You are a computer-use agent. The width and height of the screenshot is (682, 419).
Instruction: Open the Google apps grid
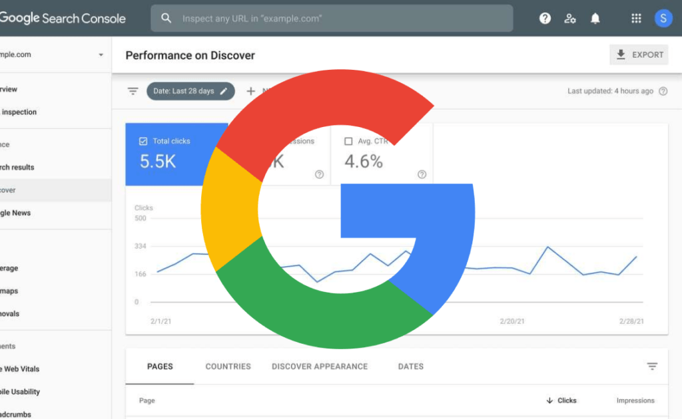(636, 18)
